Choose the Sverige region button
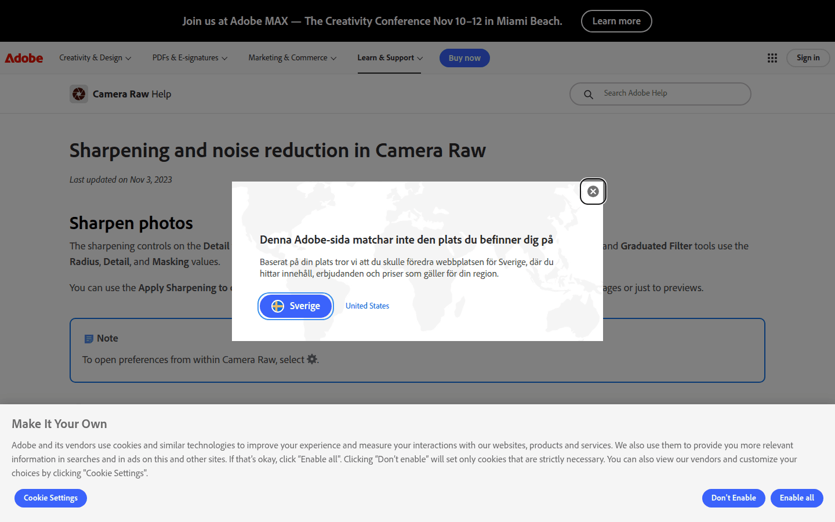Viewport: 835px width, 522px height. point(296,306)
